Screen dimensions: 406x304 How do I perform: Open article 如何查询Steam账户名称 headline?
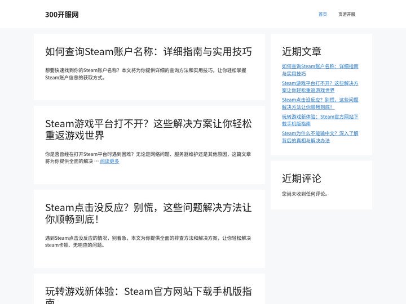click(148, 51)
